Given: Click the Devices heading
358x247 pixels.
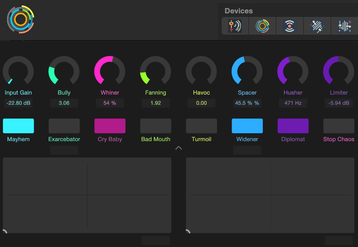Looking at the screenshot, I should [x=239, y=11].
